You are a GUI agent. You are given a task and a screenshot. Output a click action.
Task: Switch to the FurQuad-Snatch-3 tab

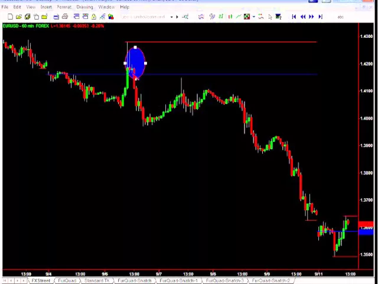[224, 280]
